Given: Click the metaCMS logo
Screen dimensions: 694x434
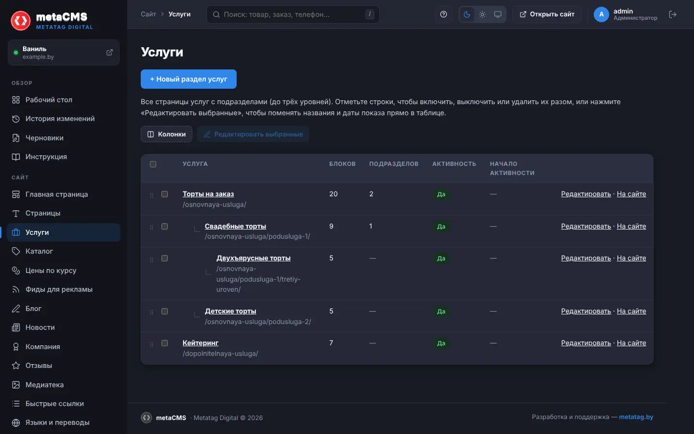Looking at the screenshot, I should coord(52,21).
